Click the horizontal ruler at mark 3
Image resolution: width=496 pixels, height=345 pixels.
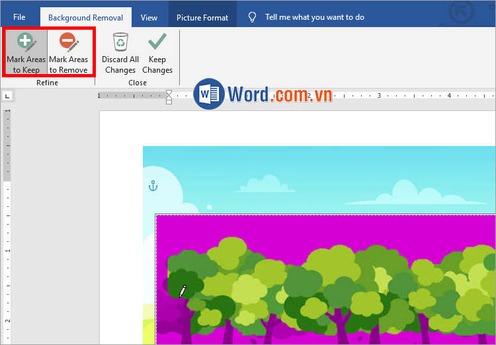click(379, 95)
